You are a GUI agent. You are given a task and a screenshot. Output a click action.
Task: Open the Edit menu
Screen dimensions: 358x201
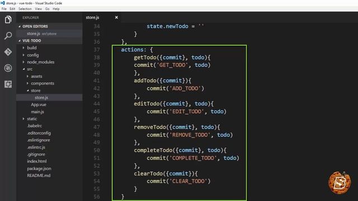12,9
